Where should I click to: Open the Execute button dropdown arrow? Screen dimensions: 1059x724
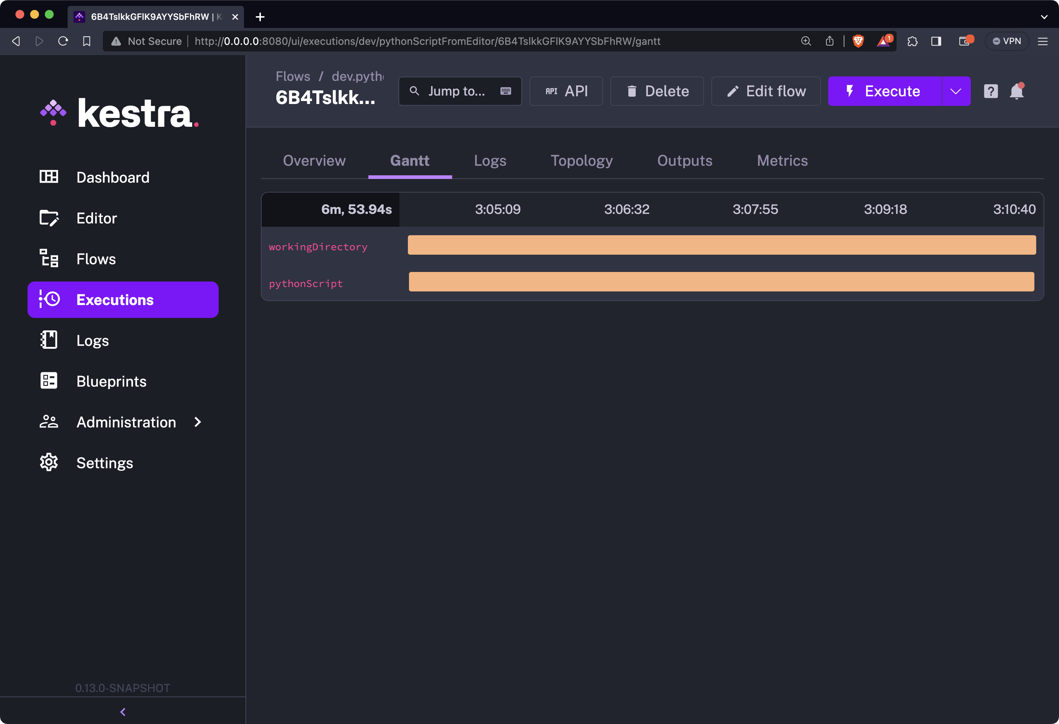(955, 91)
